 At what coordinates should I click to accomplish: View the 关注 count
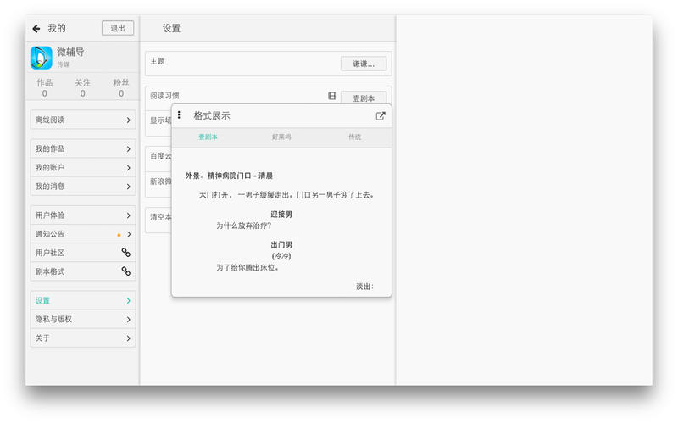click(x=82, y=88)
